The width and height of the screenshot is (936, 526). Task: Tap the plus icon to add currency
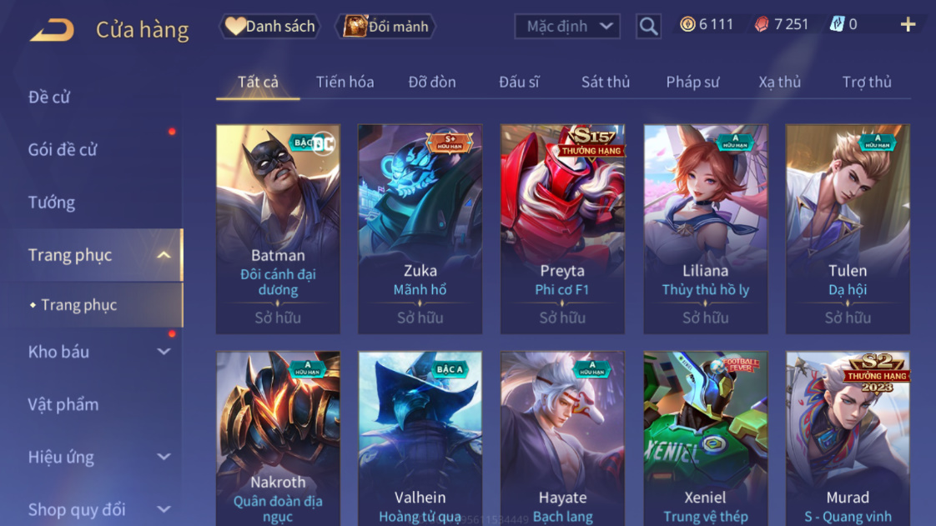click(x=908, y=24)
